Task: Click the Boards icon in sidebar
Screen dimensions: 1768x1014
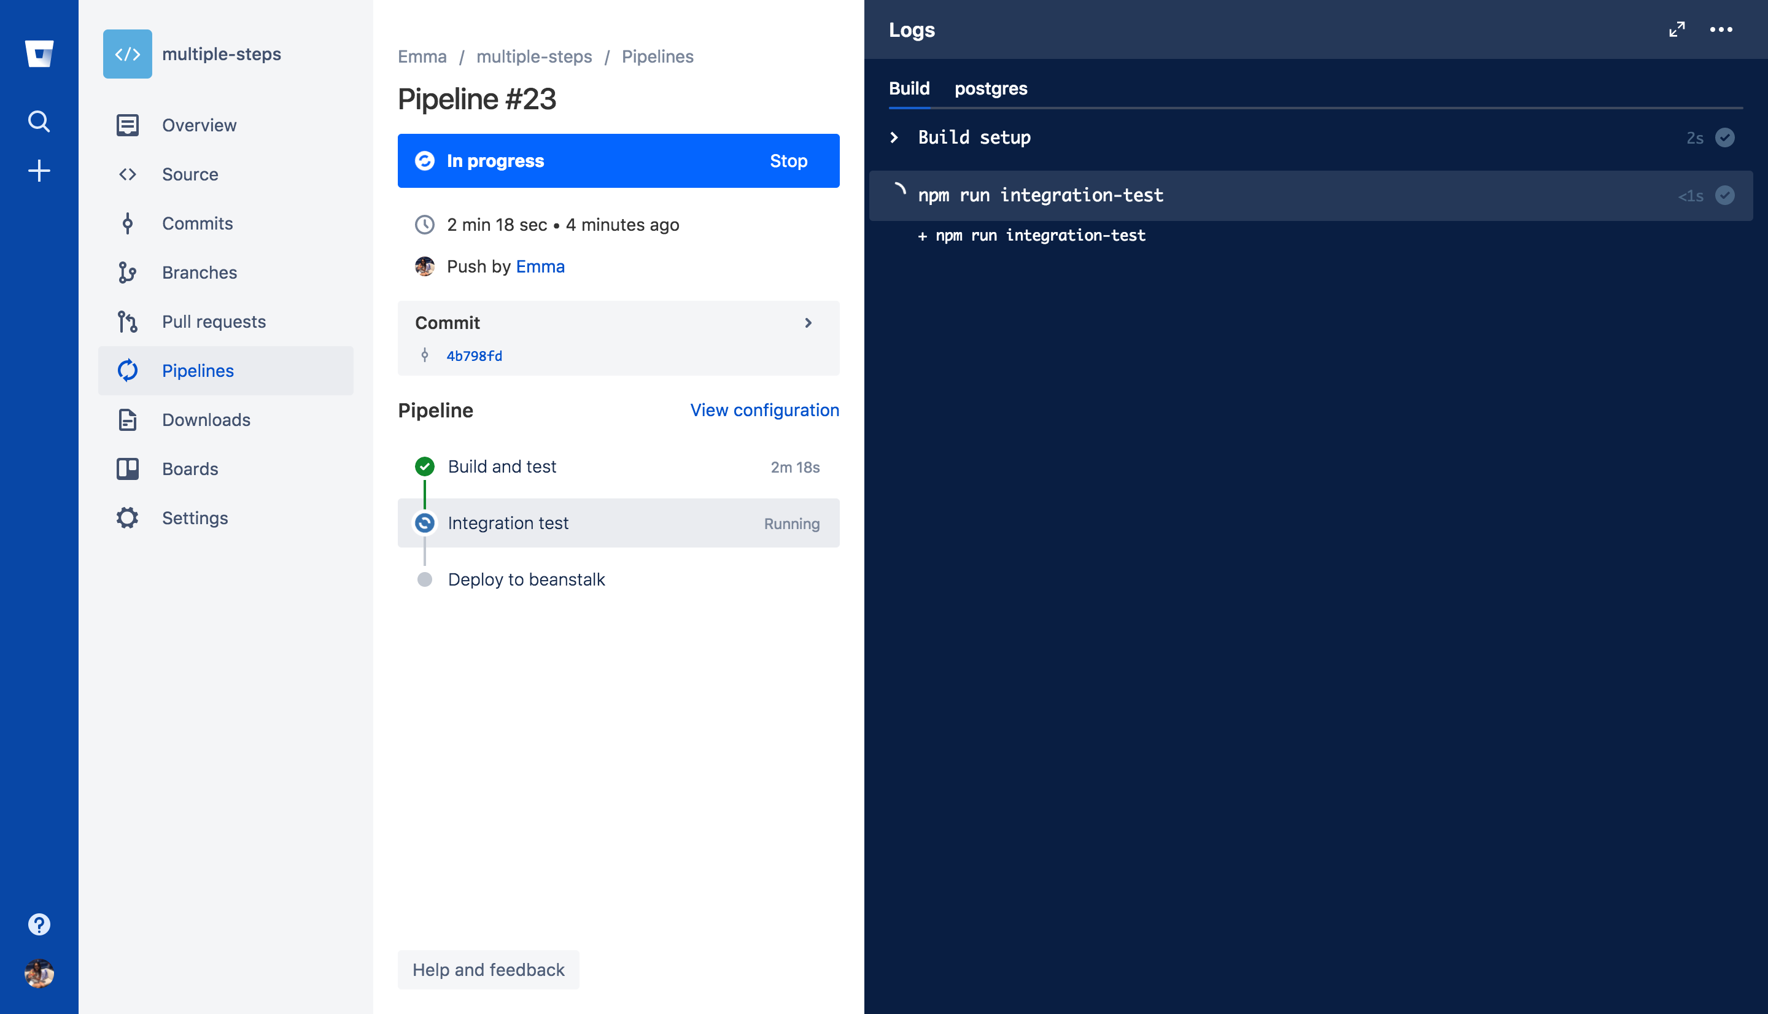Action: pos(128,468)
